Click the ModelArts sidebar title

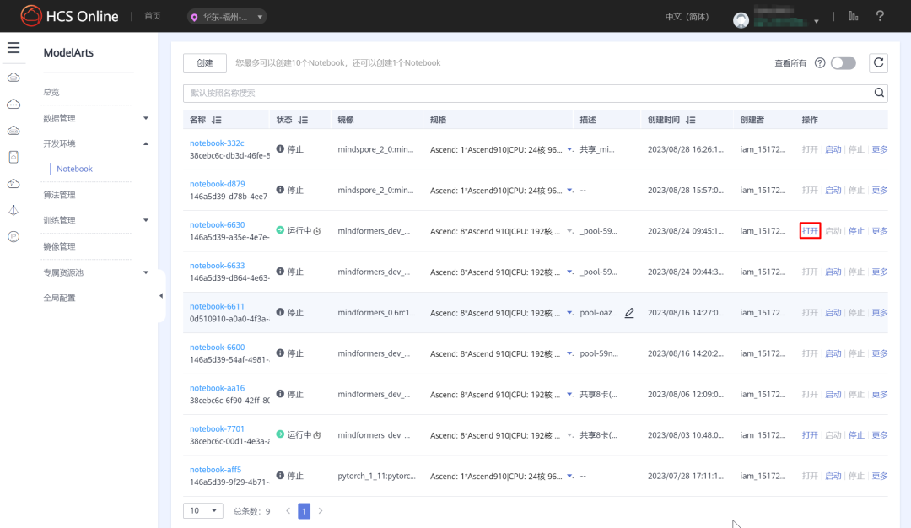pyautogui.click(x=68, y=53)
